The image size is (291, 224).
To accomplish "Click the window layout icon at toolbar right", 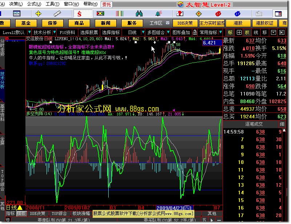I will pyautogui.click(x=278, y=14).
